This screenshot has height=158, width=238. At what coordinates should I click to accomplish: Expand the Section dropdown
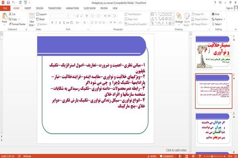pos(42,24)
